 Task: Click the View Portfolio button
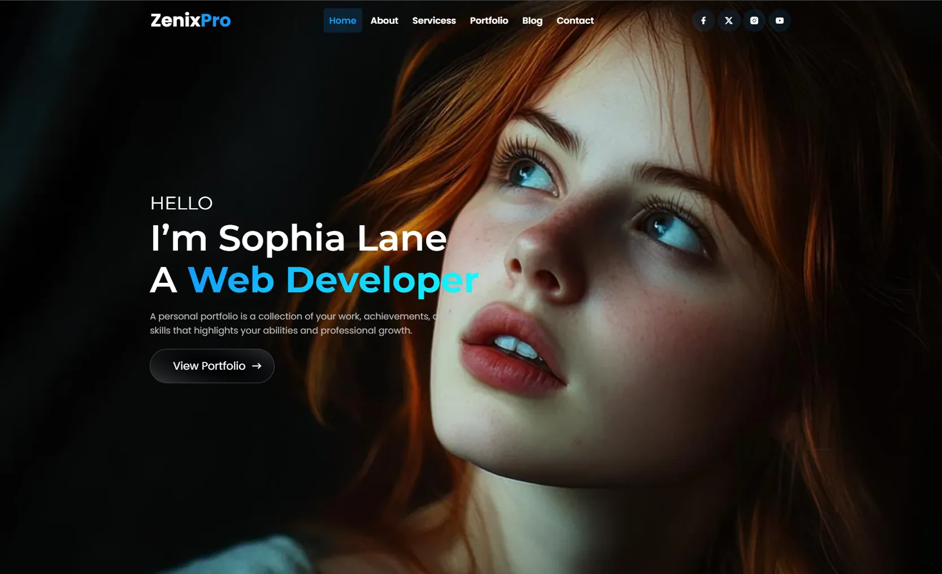[212, 366]
